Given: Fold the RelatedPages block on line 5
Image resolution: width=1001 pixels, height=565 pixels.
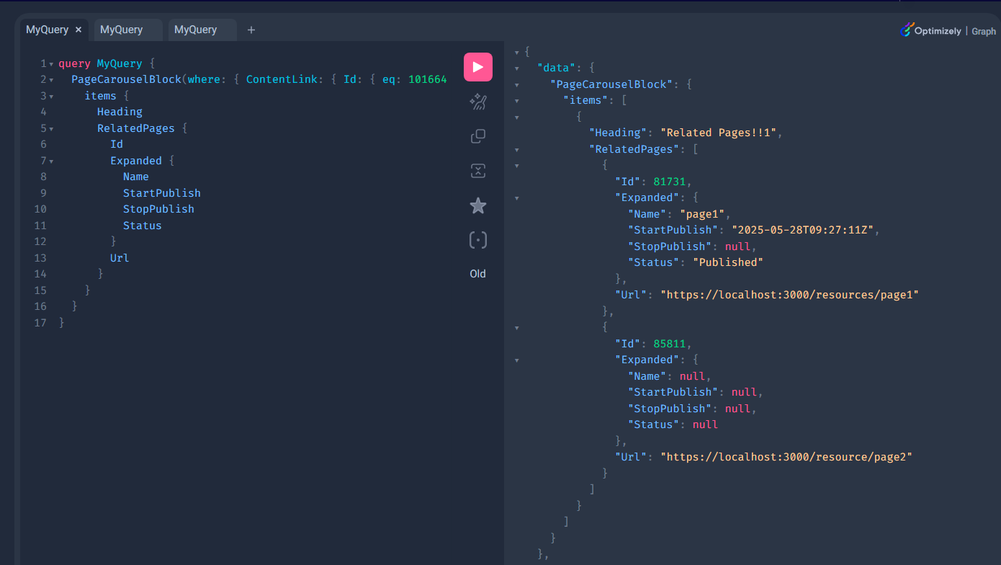Looking at the screenshot, I should (51, 129).
